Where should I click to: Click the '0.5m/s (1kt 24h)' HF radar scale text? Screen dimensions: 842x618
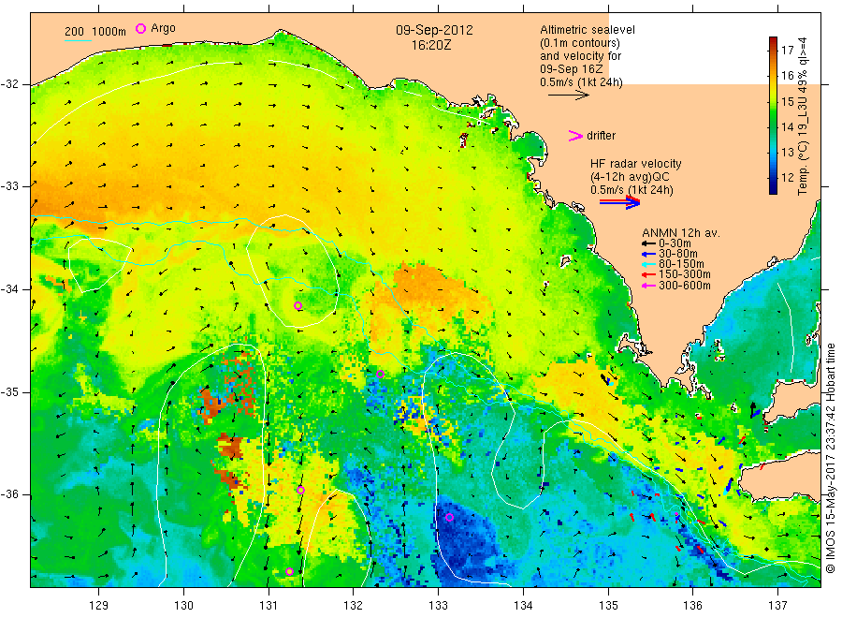tap(631, 190)
